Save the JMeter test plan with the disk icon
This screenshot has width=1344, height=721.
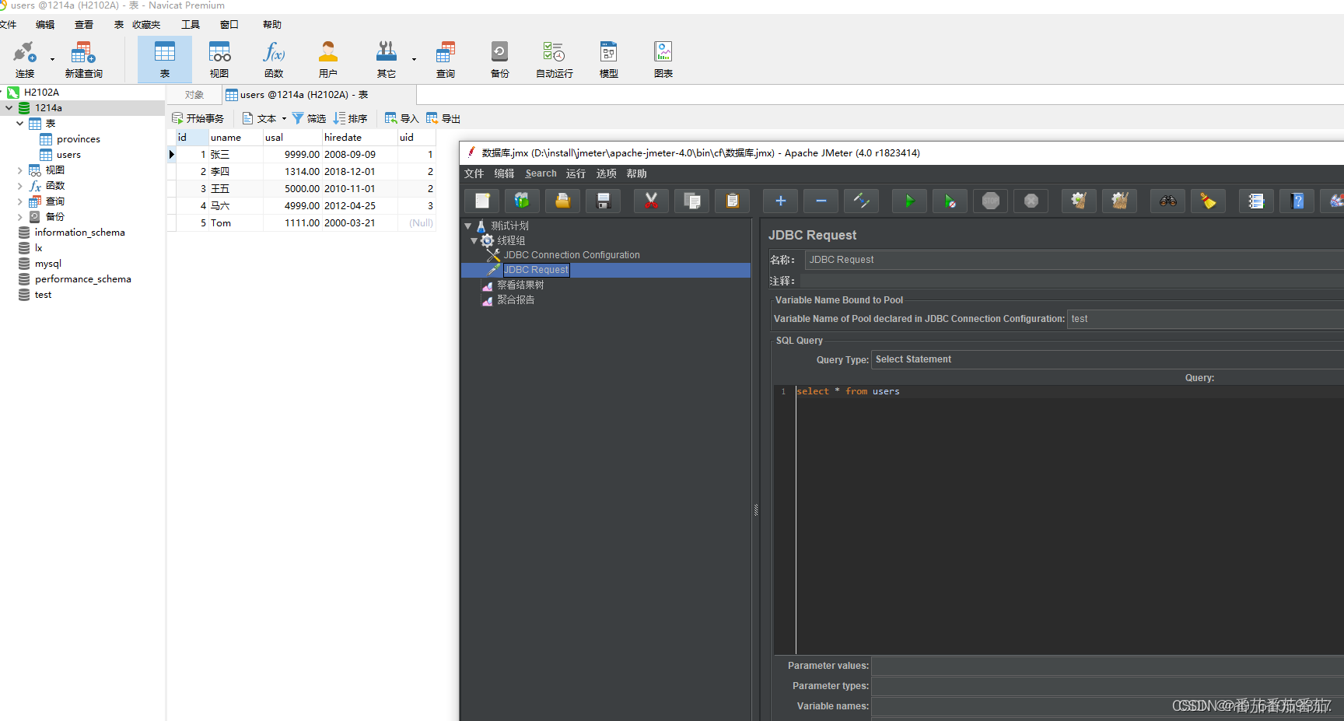click(604, 201)
